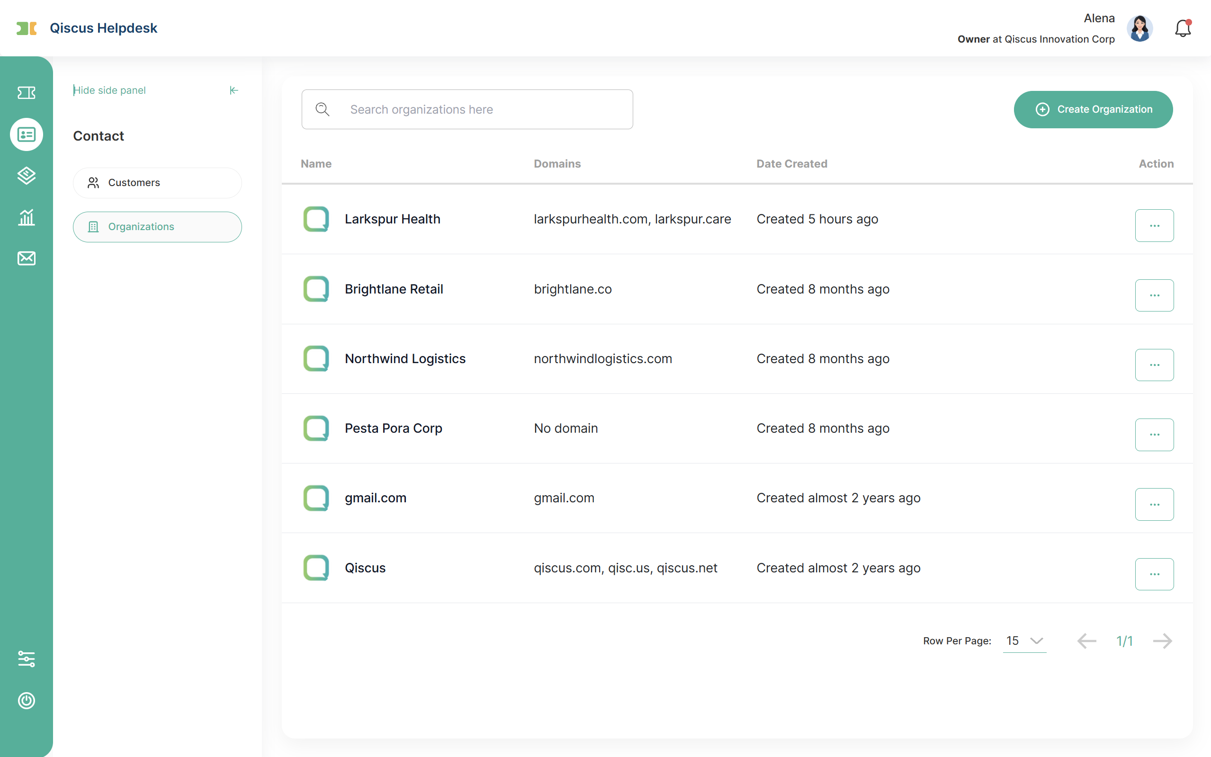The height and width of the screenshot is (757, 1211).
Task: Open the Settings sliders sidebar icon
Action: coord(26,659)
